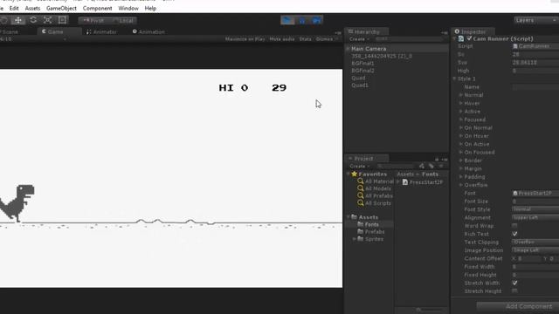Click the Play button
The image size is (559, 314).
(287, 21)
